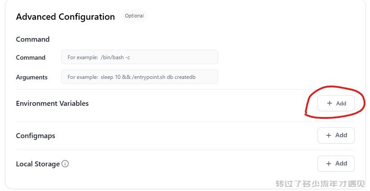
Task: Click the Environment Variables label
Action: (x=52, y=104)
